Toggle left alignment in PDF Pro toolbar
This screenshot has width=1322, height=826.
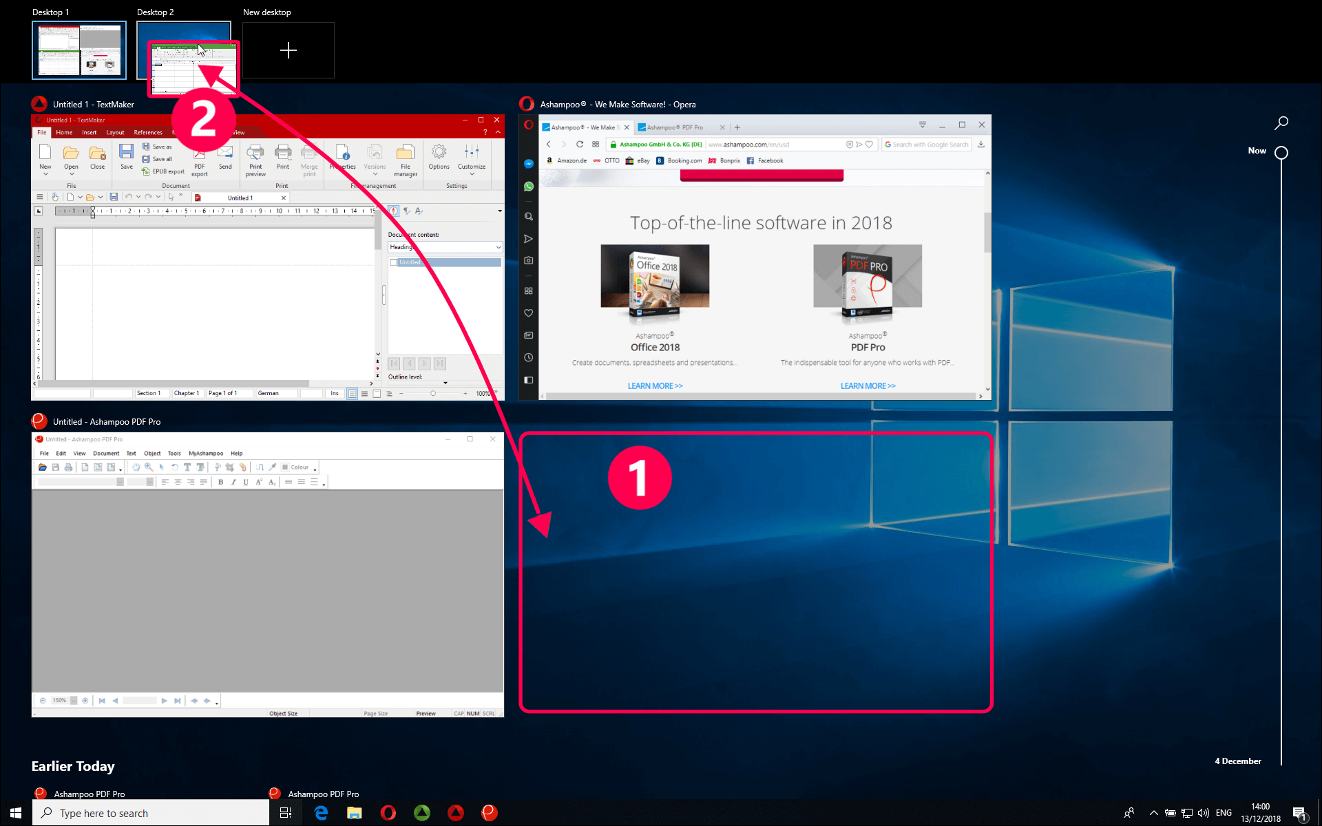pyautogui.click(x=165, y=482)
